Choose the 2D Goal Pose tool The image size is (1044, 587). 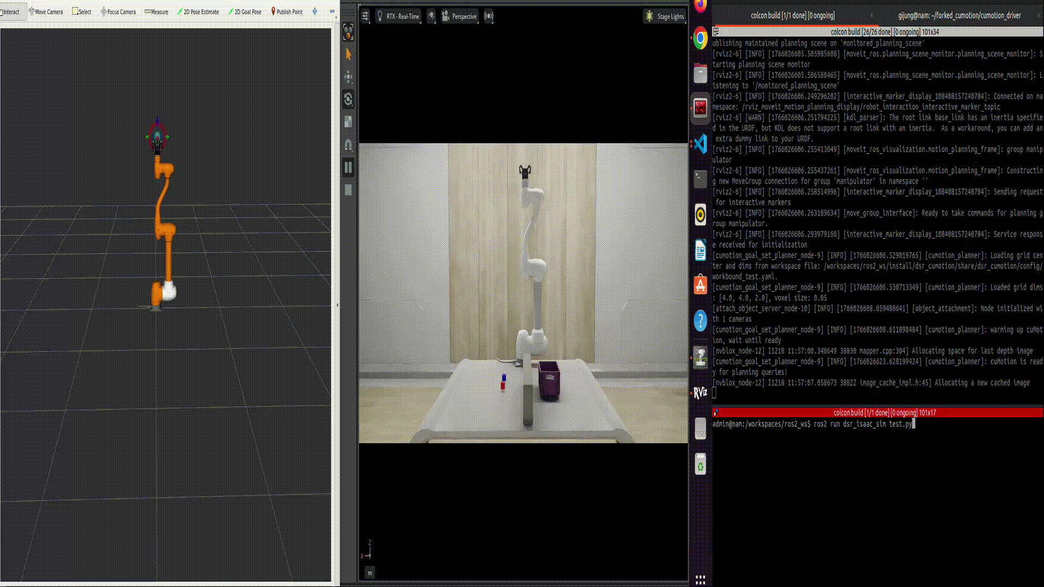(x=244, y=11)
